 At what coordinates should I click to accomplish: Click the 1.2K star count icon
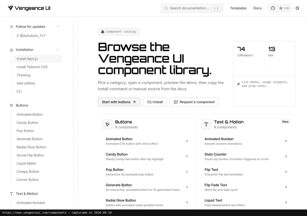pos(281,8)
